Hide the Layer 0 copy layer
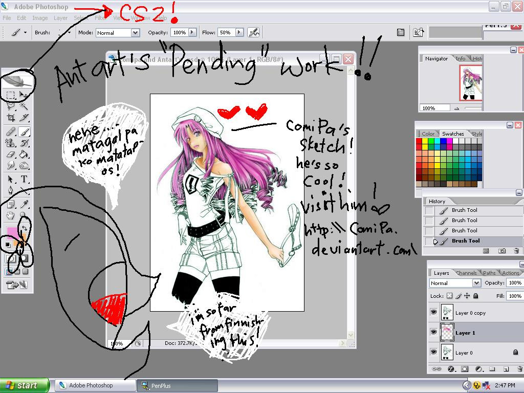 (433, 312)
